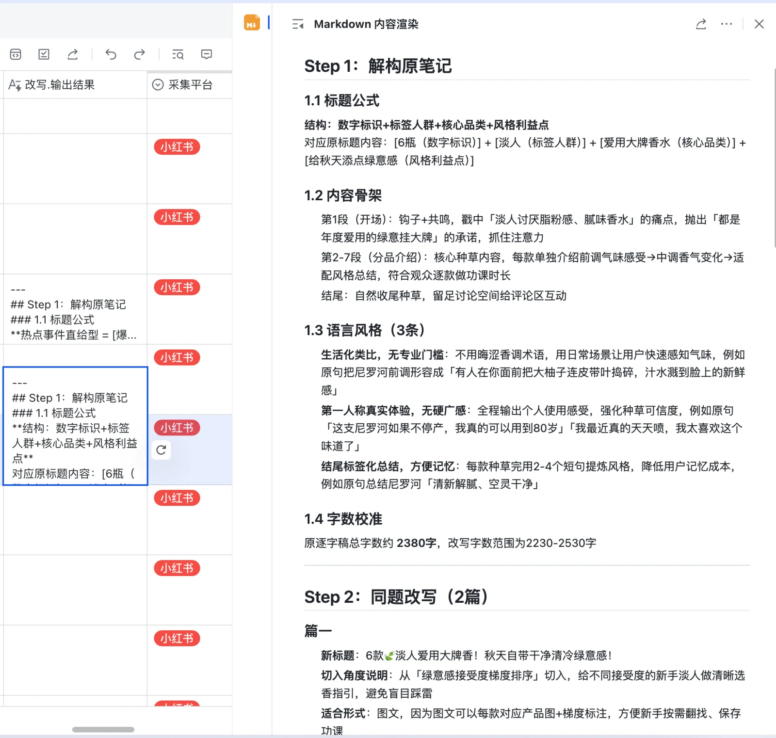Click the bold text 2380字
The height and width of the screenshot is (738, 776).
click(x=417, y=543)
